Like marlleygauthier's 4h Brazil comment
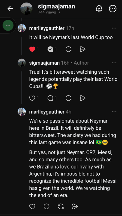 point(32,206)
